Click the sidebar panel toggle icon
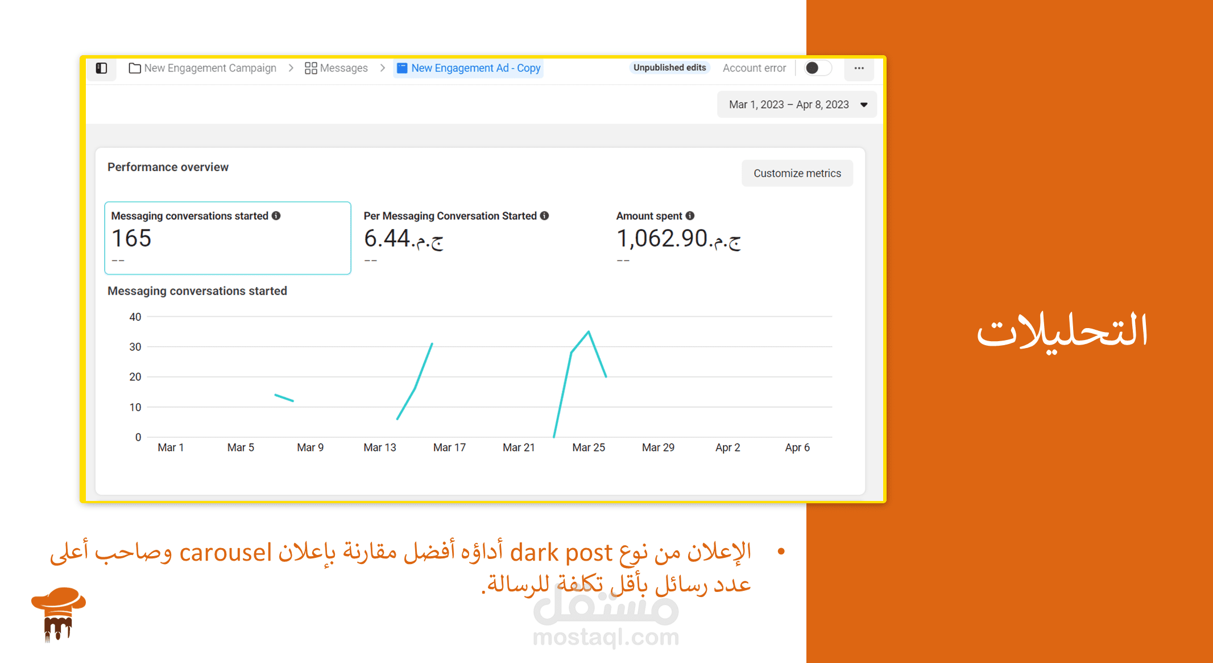The image size is (1213, 663). (x=101, y=68)
